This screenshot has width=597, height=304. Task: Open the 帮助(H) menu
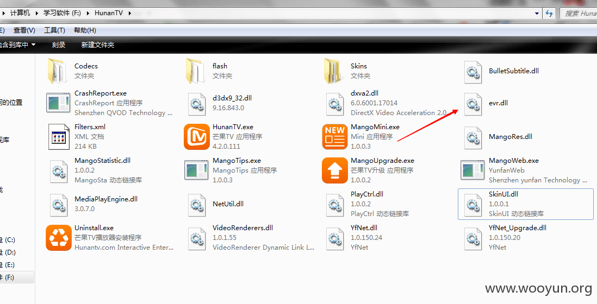pyautogui.click(x=85, y=30)
